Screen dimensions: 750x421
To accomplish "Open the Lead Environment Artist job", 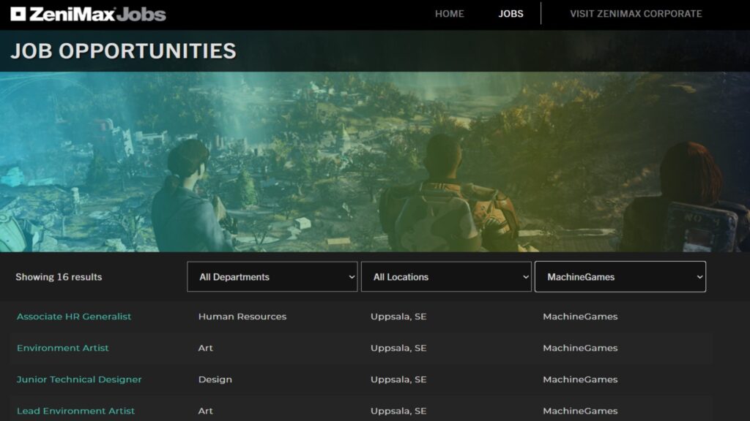I will tap(75, 411).
